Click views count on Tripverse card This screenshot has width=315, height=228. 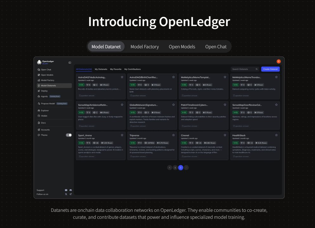(149, 143)
